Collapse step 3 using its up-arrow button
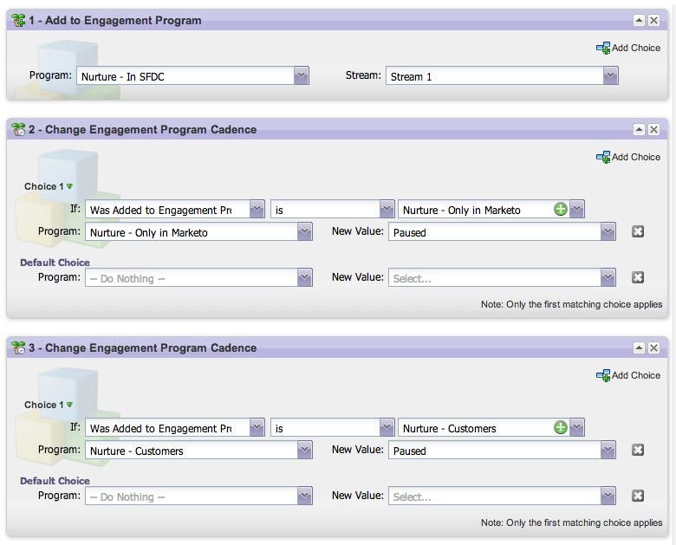676x545 pixels. point(639,347)
